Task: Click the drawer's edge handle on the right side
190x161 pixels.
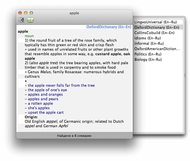Action: pyautogui.click(x=185, y=75)
